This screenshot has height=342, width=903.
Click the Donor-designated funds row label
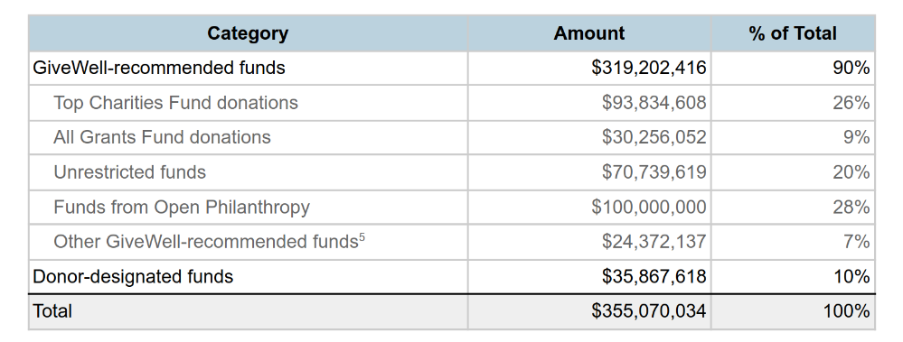click(133, 276)
